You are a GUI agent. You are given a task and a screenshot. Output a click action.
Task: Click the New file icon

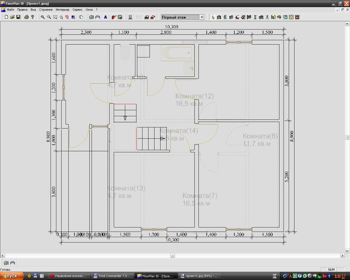point(6,17)
